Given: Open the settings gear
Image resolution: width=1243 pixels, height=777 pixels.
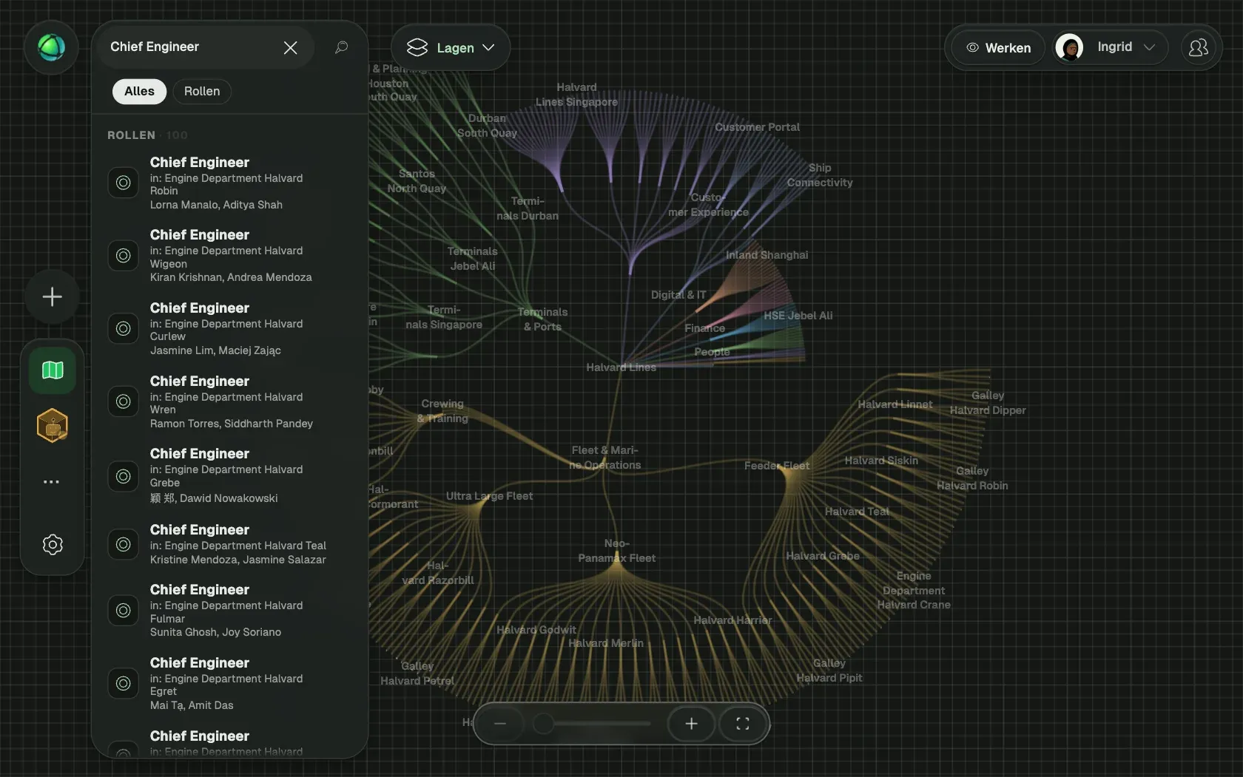Looking at the screenshot, I should (x=53, y=545).
